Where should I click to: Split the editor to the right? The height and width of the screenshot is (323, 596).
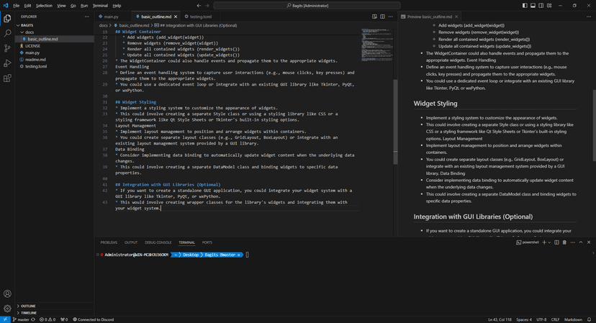tap(382, 17)
